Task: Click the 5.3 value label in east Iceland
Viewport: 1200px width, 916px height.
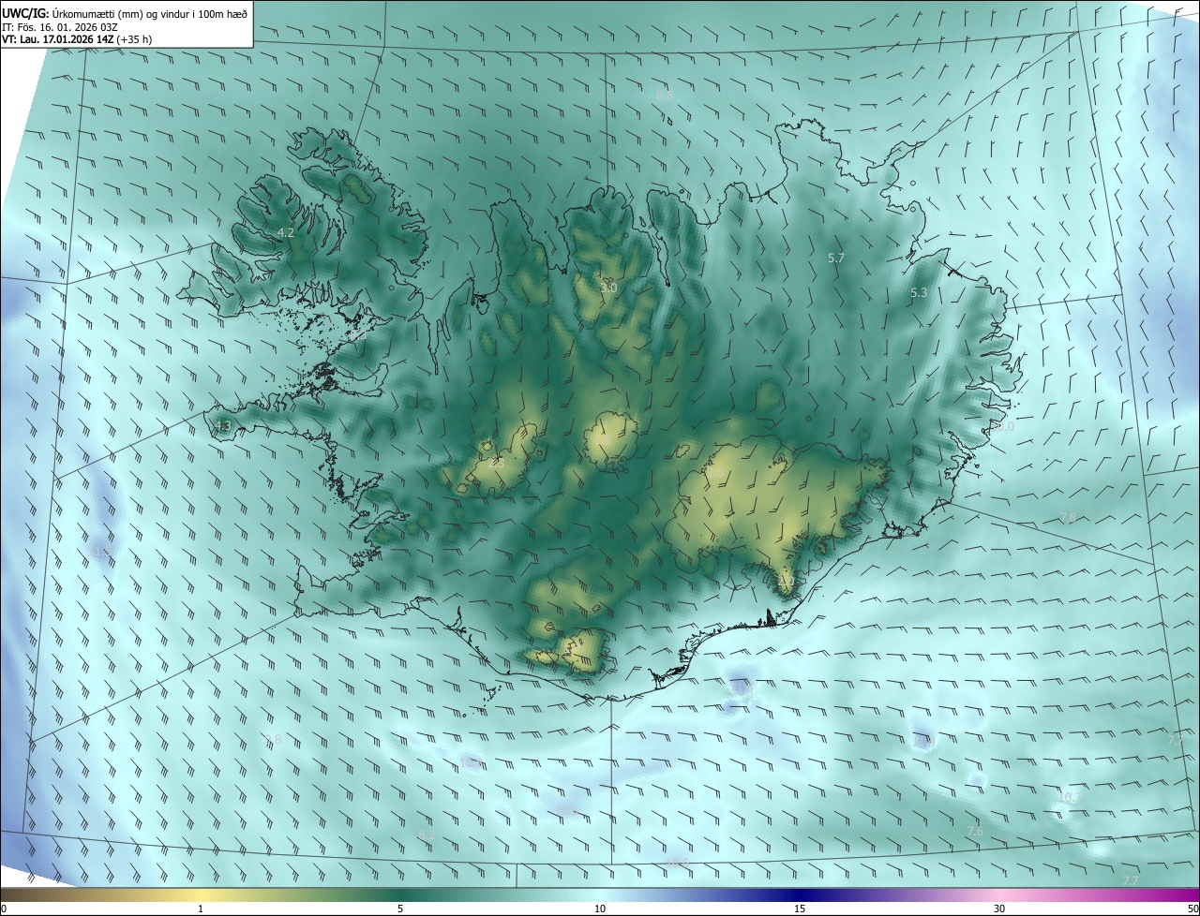Action: coord(919,293)
